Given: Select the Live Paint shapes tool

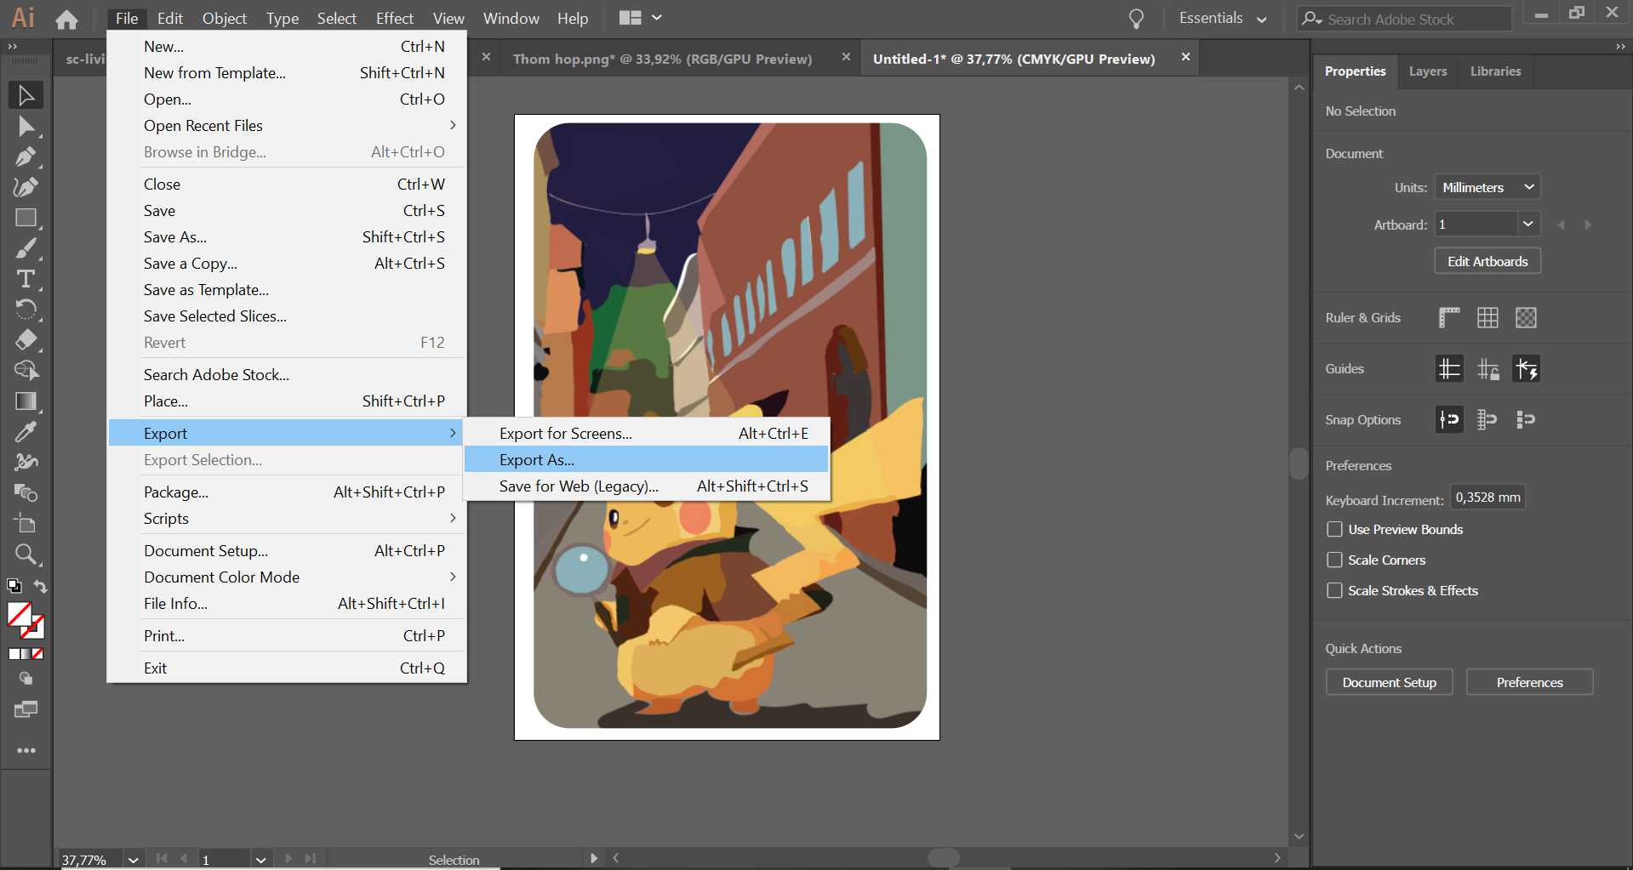Looking at the screenshot, I should (x=26, y=493).
